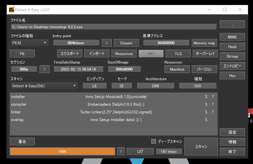Open インポート imports
The width and height of the screenshot is (253, 164).
97,54
